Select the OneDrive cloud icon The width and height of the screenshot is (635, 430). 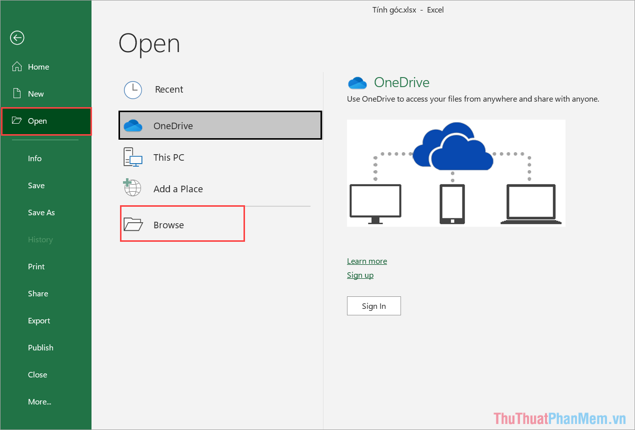(133, 125)
